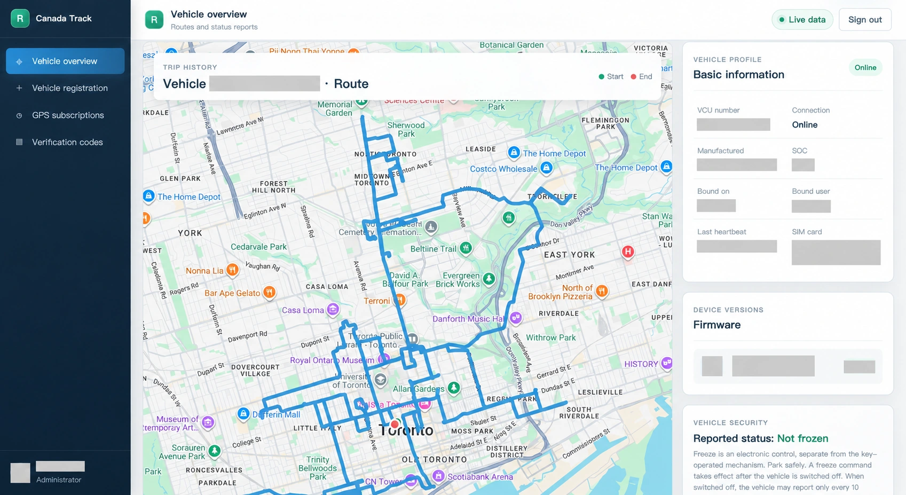Click the clock icon beside GPS subscriptions

[19, 115]
